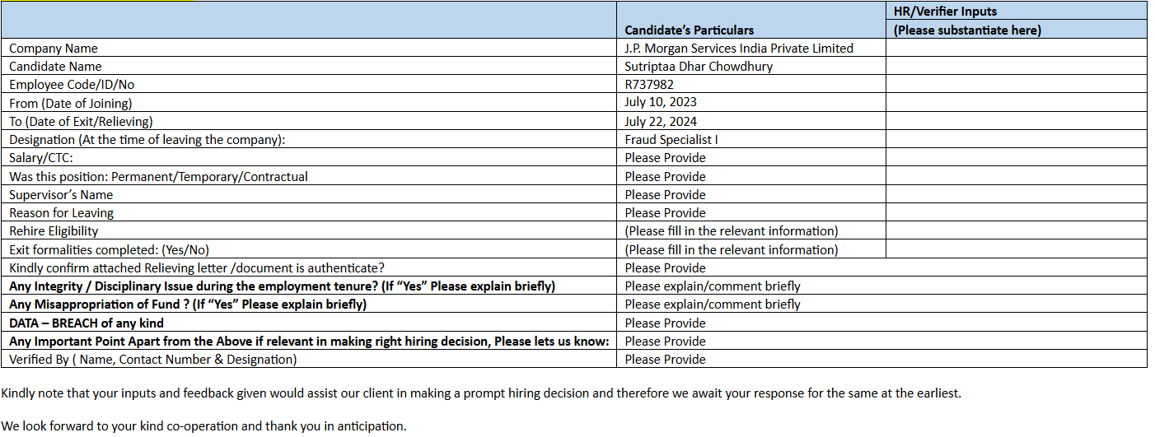
Task: Click 'Please Provide' beside Supervisor's Name
Action: (x=665, y=194)
